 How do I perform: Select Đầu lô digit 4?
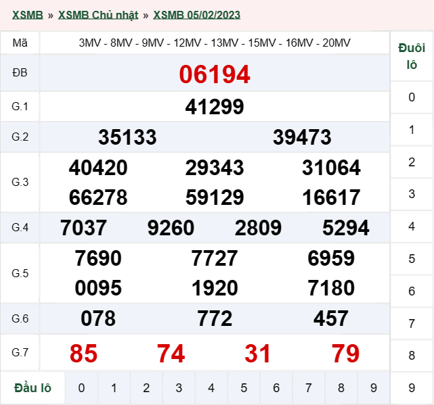click(x=211, y=388)
